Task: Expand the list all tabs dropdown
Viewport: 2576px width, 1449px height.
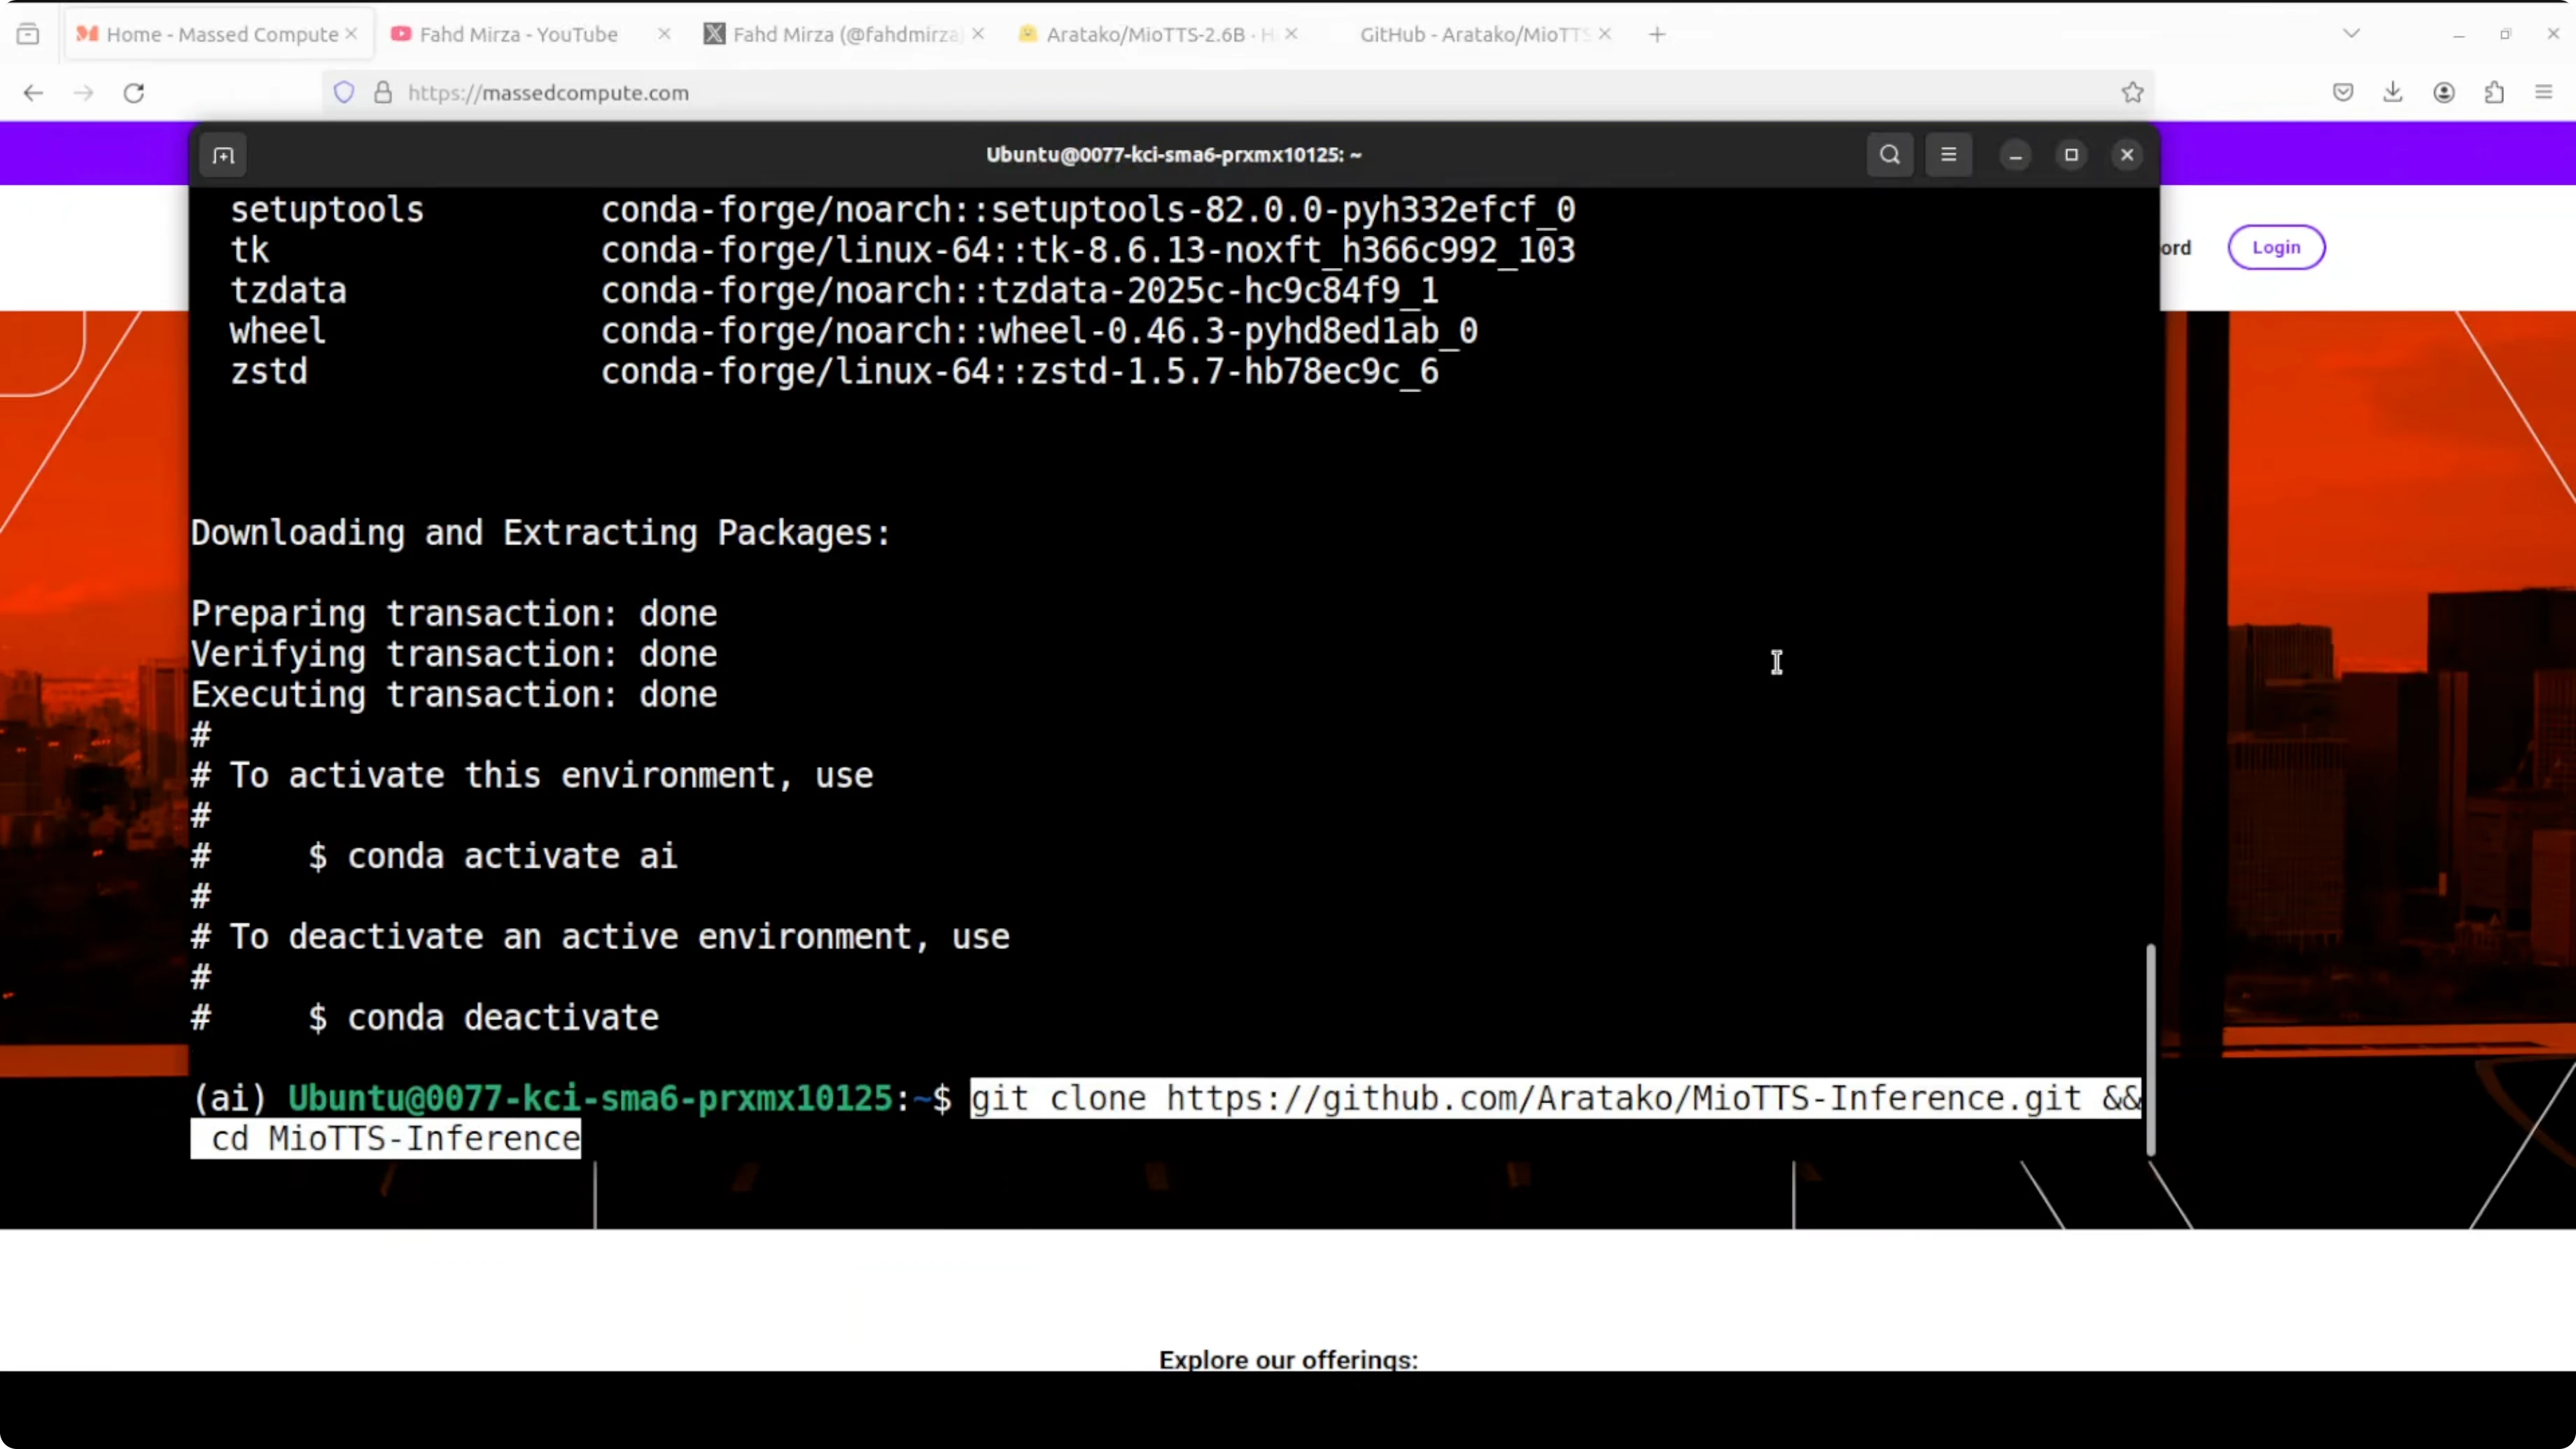Action: click(x=2351, y=34)
